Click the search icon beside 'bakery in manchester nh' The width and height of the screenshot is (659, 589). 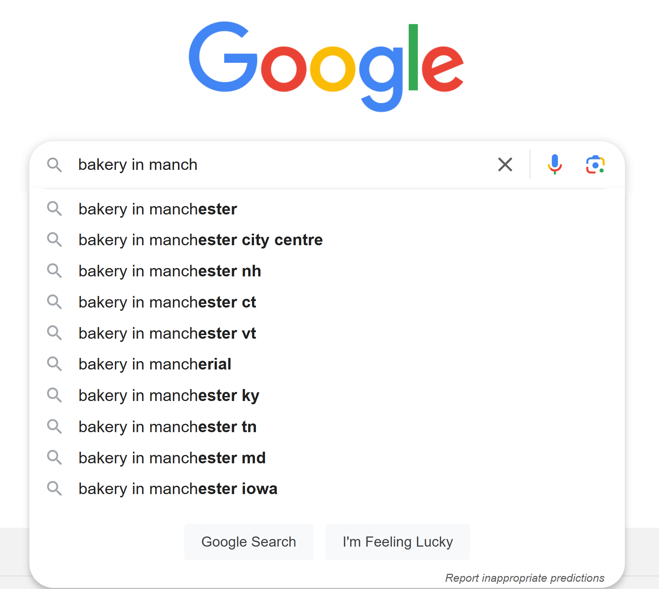pyautogui.click(x=55, y=271)
